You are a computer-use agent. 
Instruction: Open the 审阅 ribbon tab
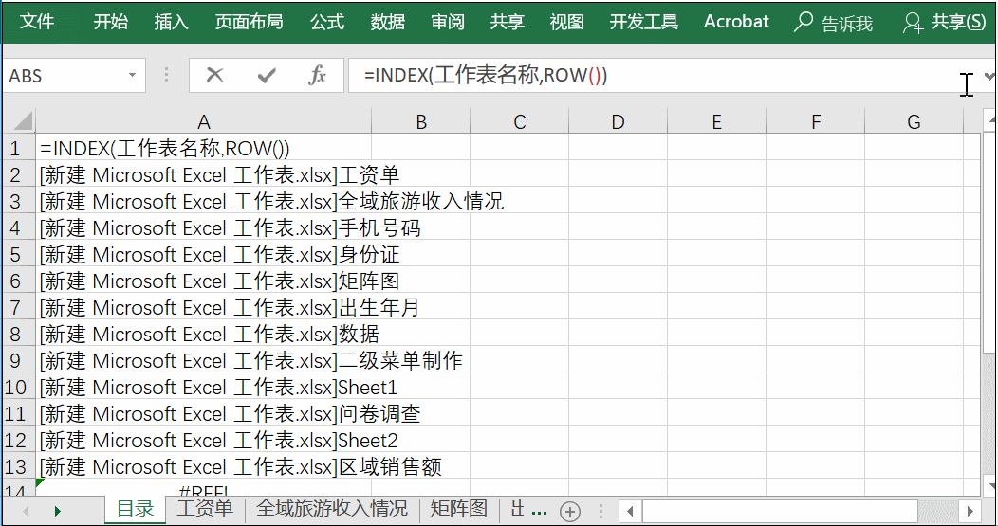pos(448,22)
